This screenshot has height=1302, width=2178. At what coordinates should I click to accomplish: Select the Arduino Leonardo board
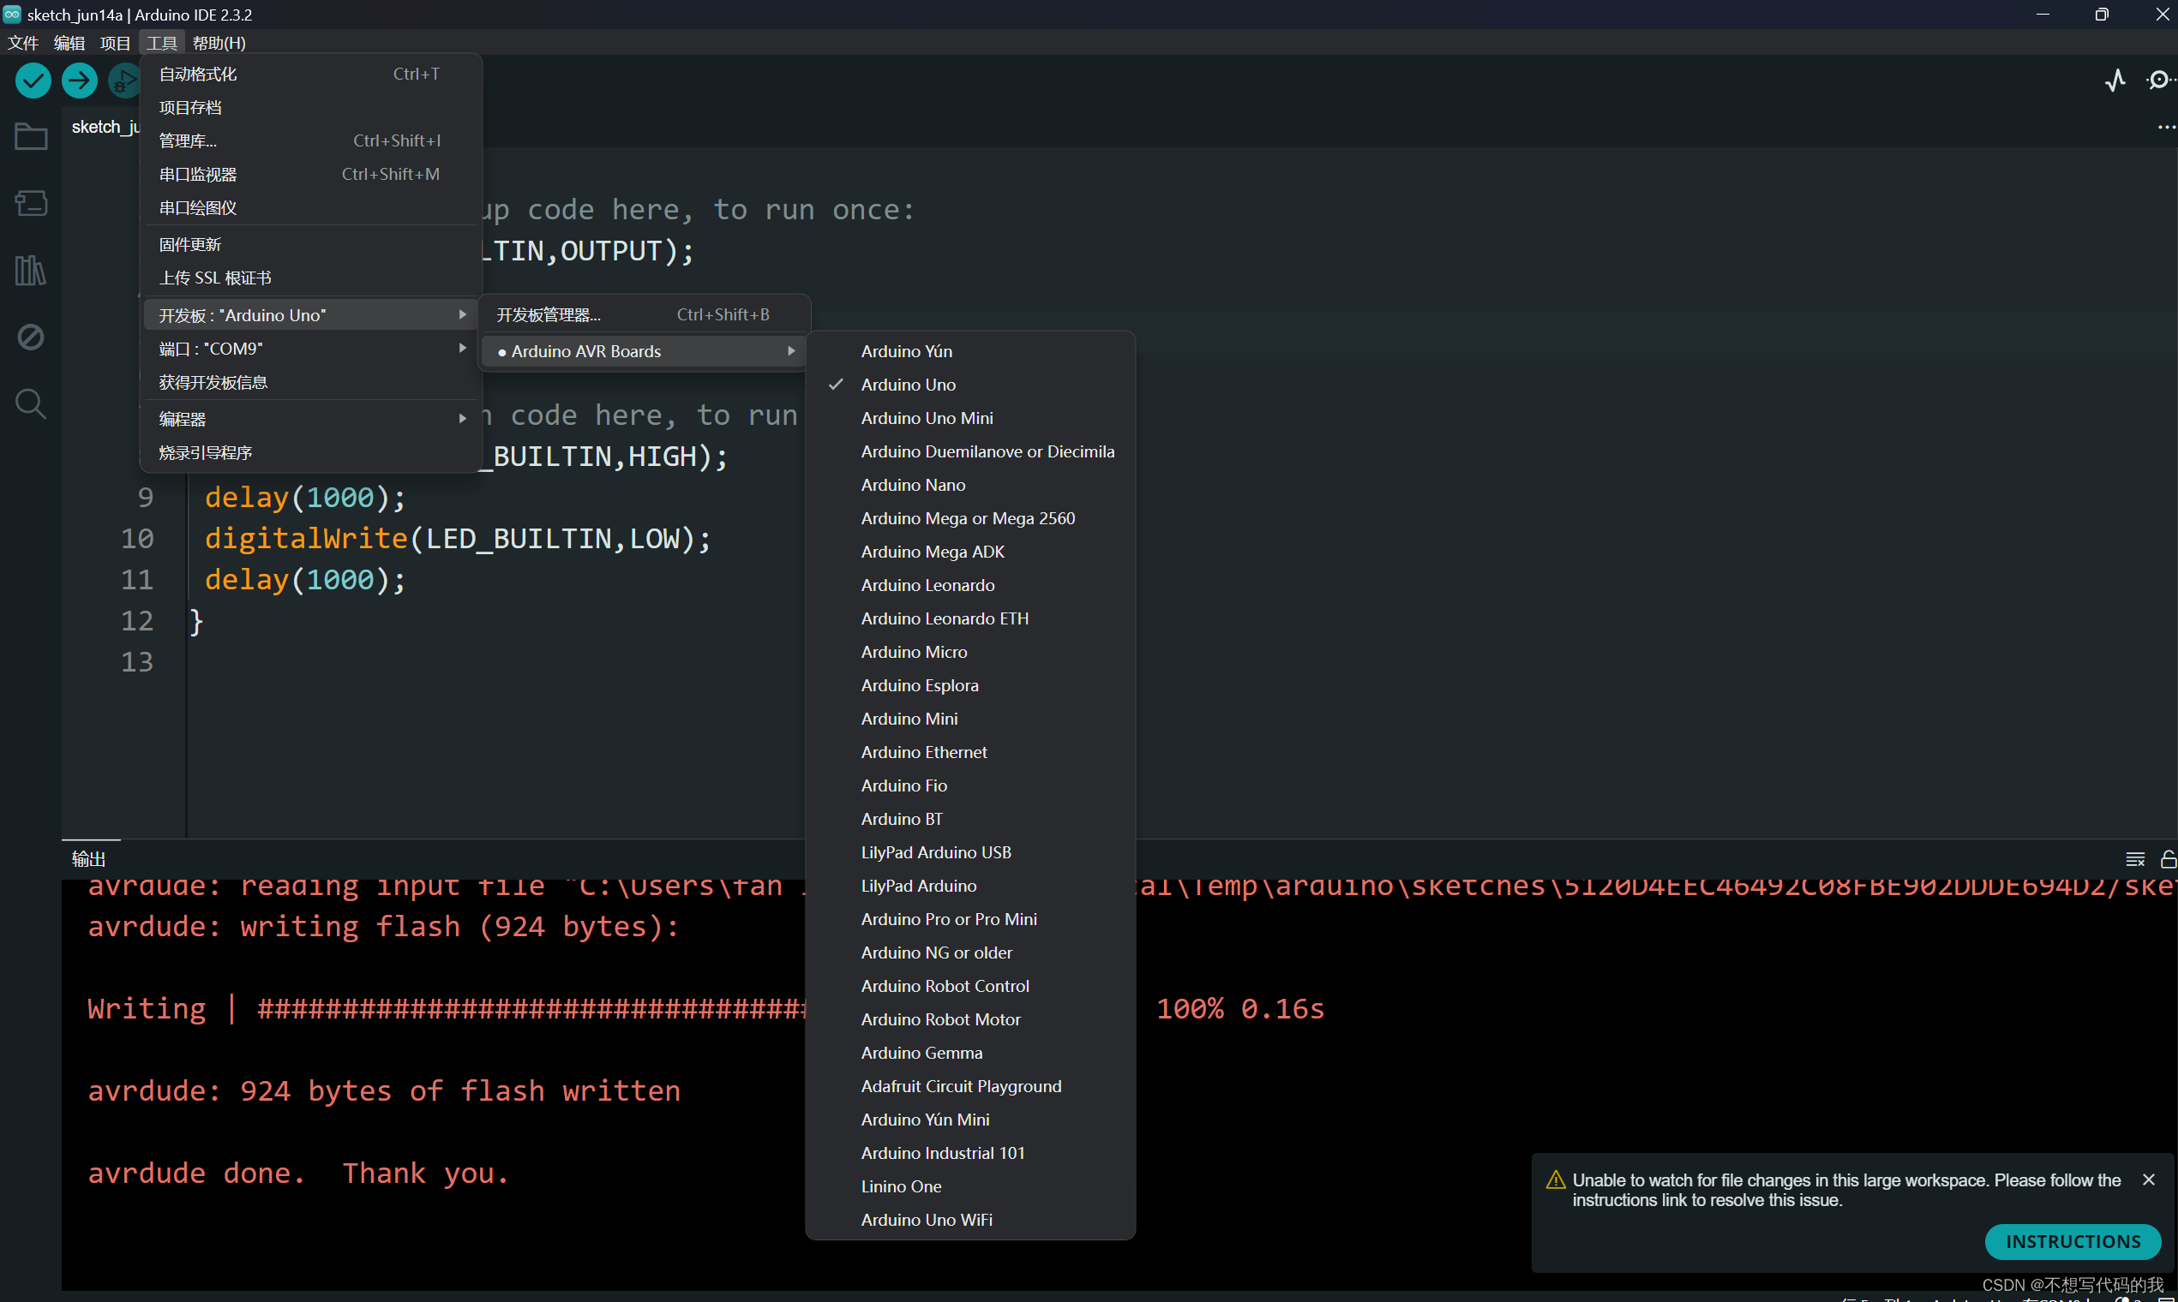point(970,585)
